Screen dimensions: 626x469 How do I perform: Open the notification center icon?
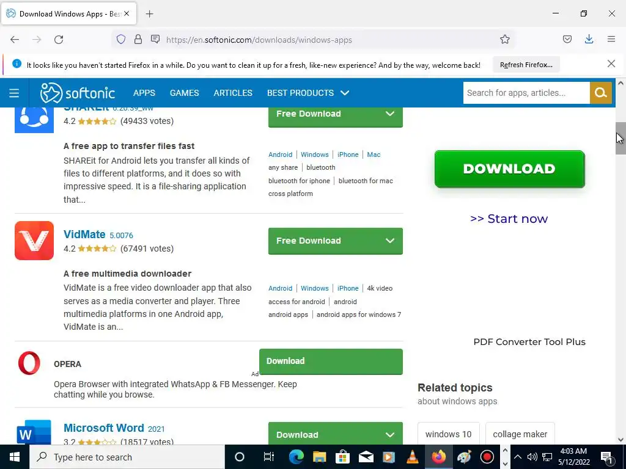(x=607, y=457)
